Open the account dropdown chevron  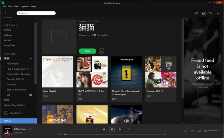(218, 13)
